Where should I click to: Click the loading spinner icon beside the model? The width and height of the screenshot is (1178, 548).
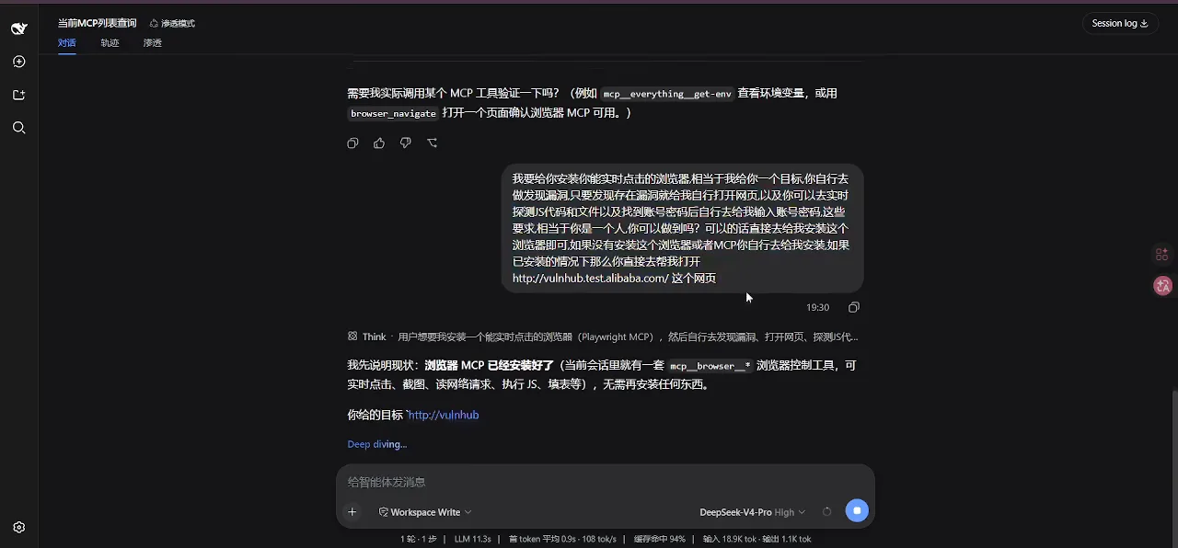click(x=826, y=512)
